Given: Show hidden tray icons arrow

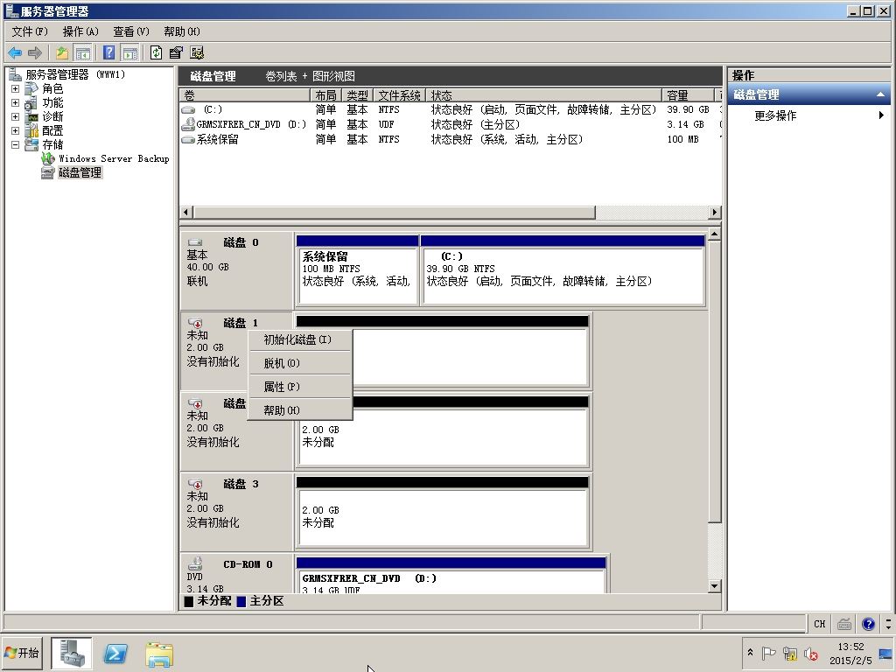Looking at the screenshot, I should [x=750, y=652].
